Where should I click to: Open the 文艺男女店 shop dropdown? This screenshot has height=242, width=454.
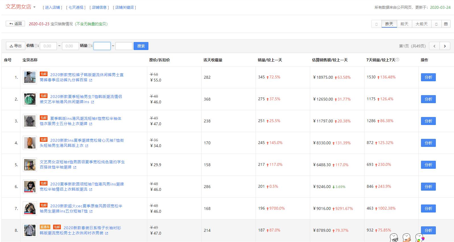click(20, 7)
